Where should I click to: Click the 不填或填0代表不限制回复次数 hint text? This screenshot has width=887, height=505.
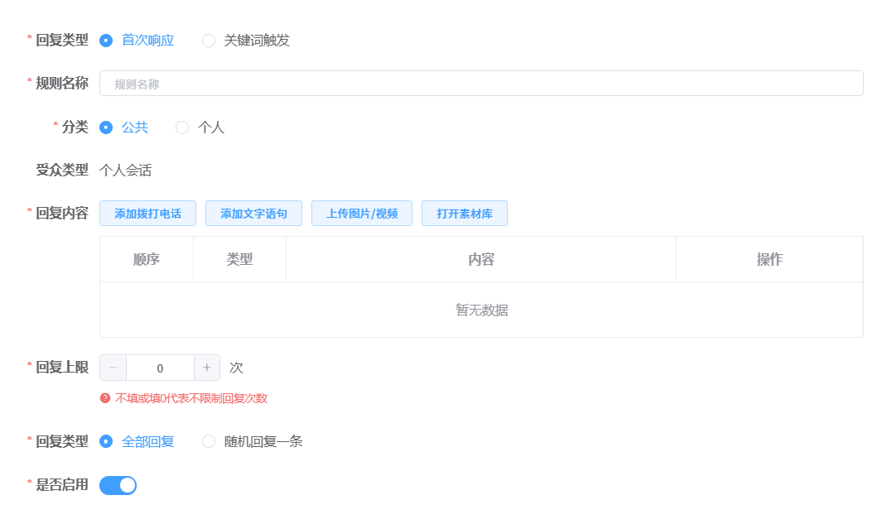click(x=191, y=399)
